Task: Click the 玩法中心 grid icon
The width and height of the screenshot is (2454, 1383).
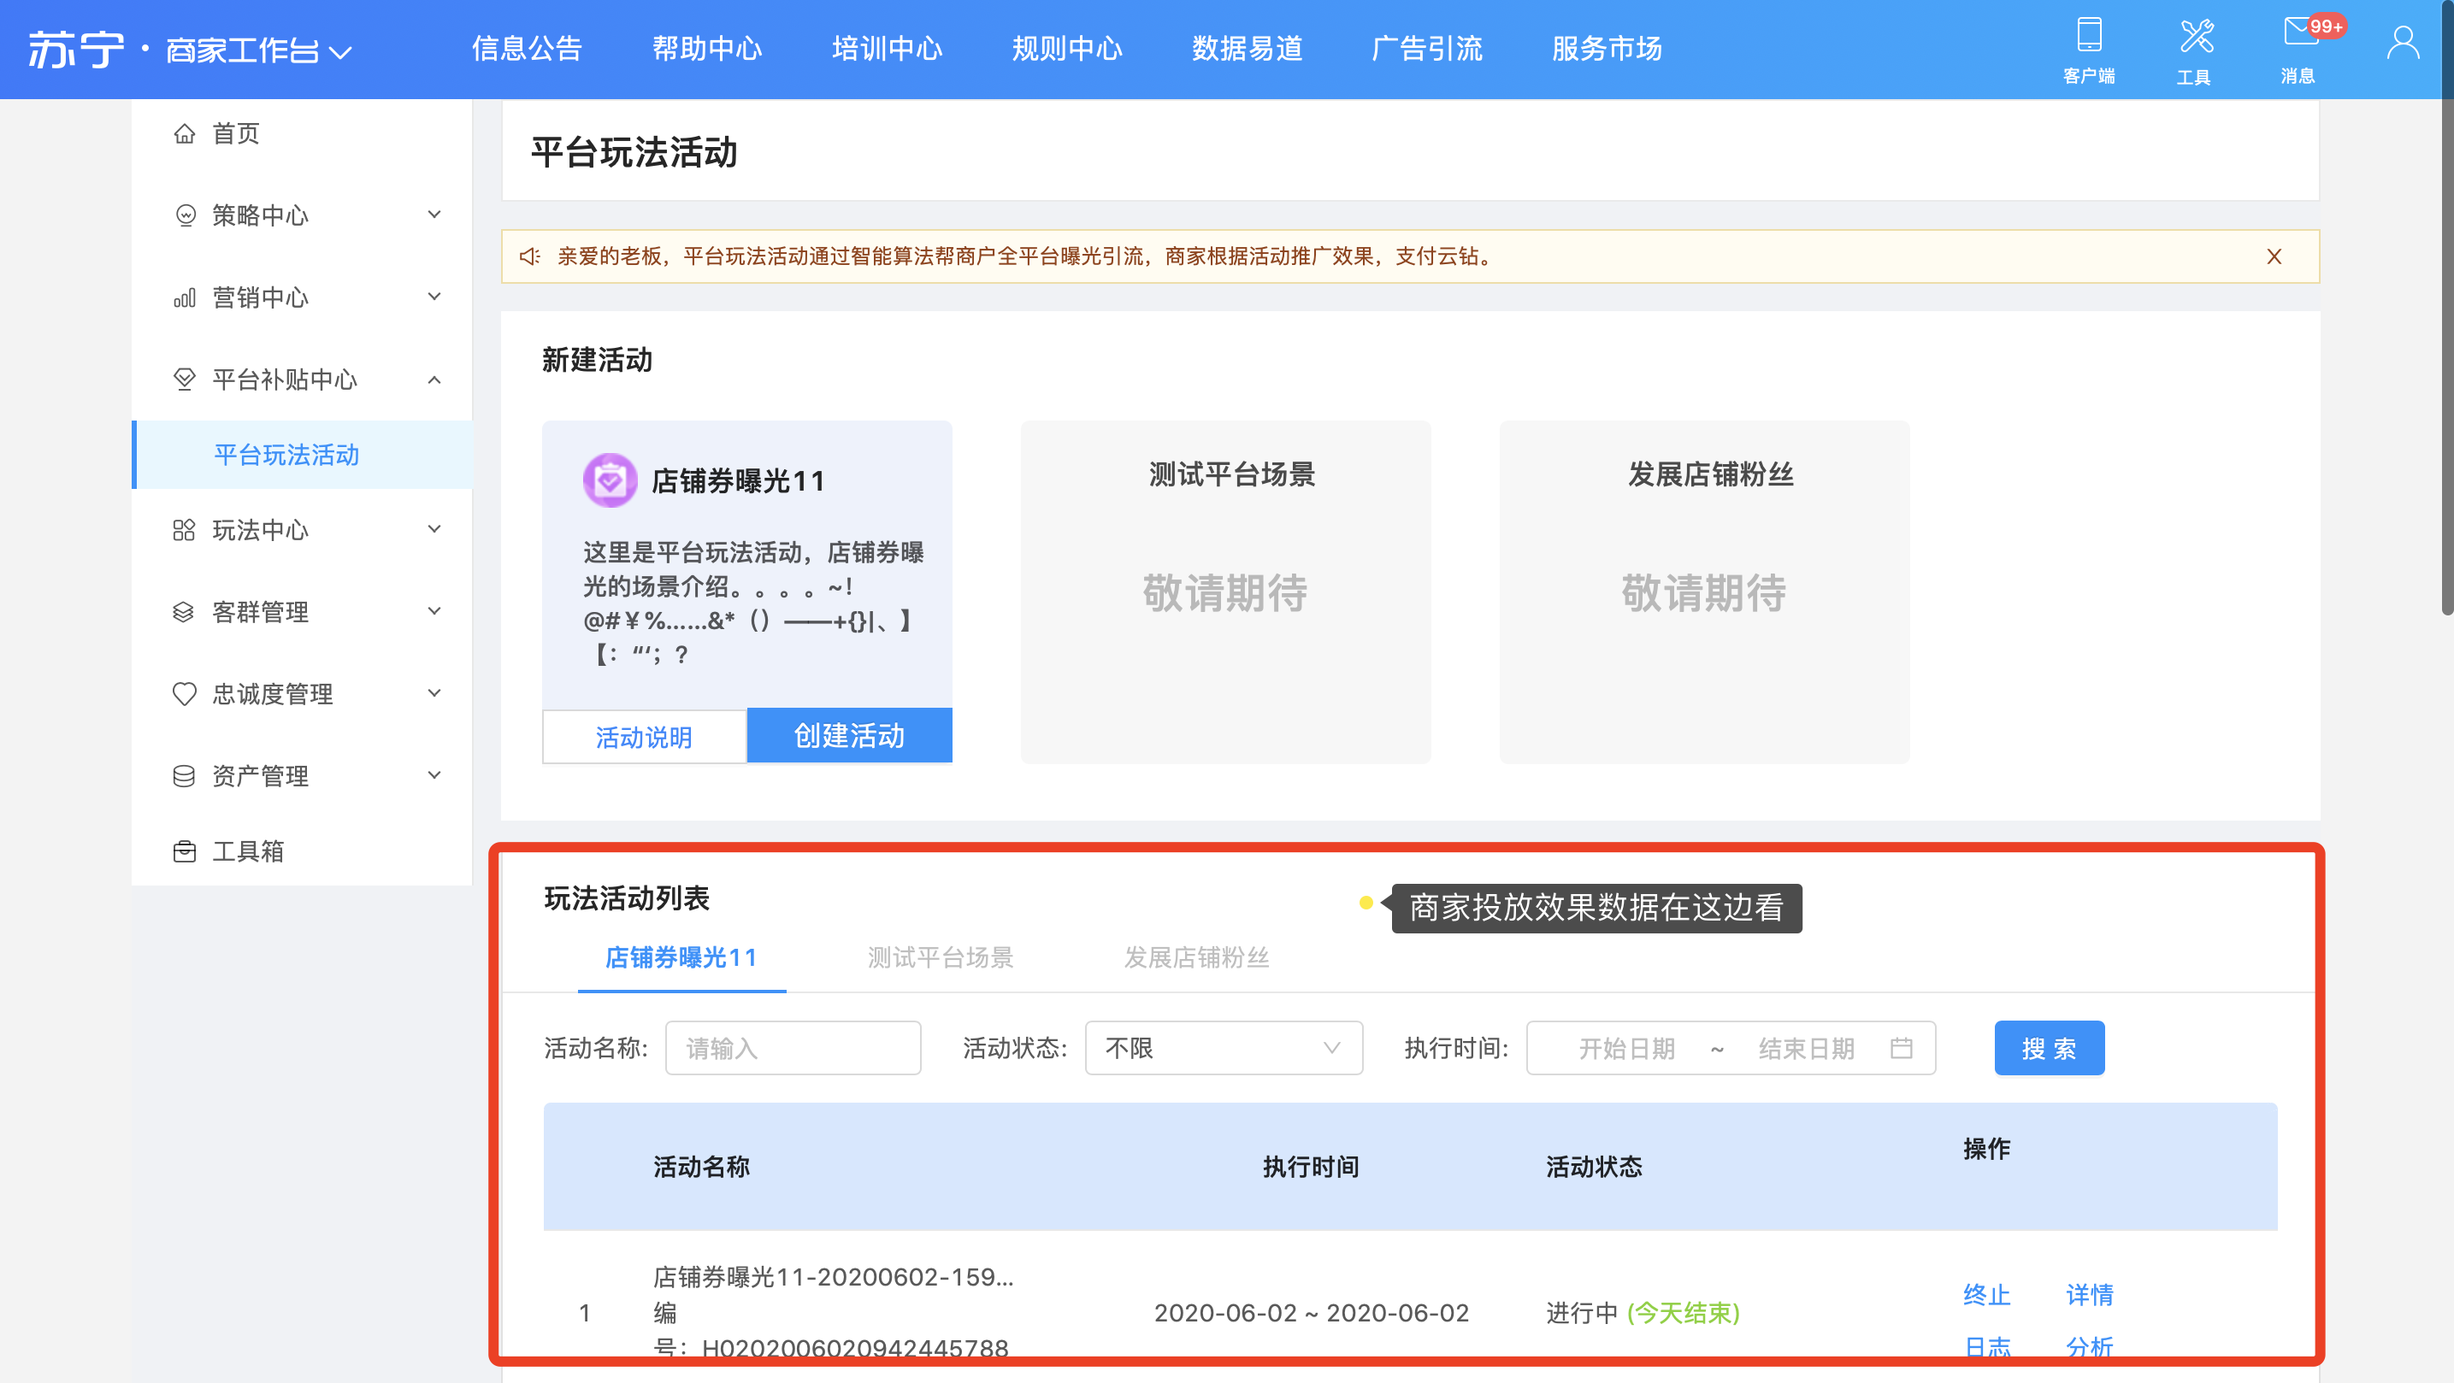Action: [184, 530]
